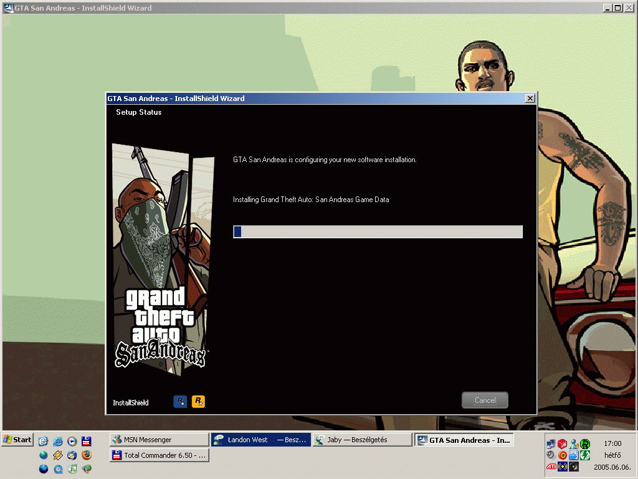Launch Winamp from quick launch
The height and width of the screenshot is (479, 638).
pyautogui.click(x=58, y=455)
